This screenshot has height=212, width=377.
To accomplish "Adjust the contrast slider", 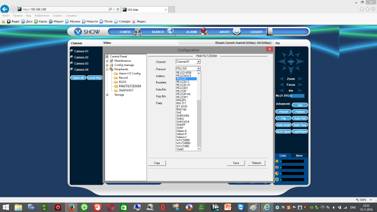I will [292, 167].
